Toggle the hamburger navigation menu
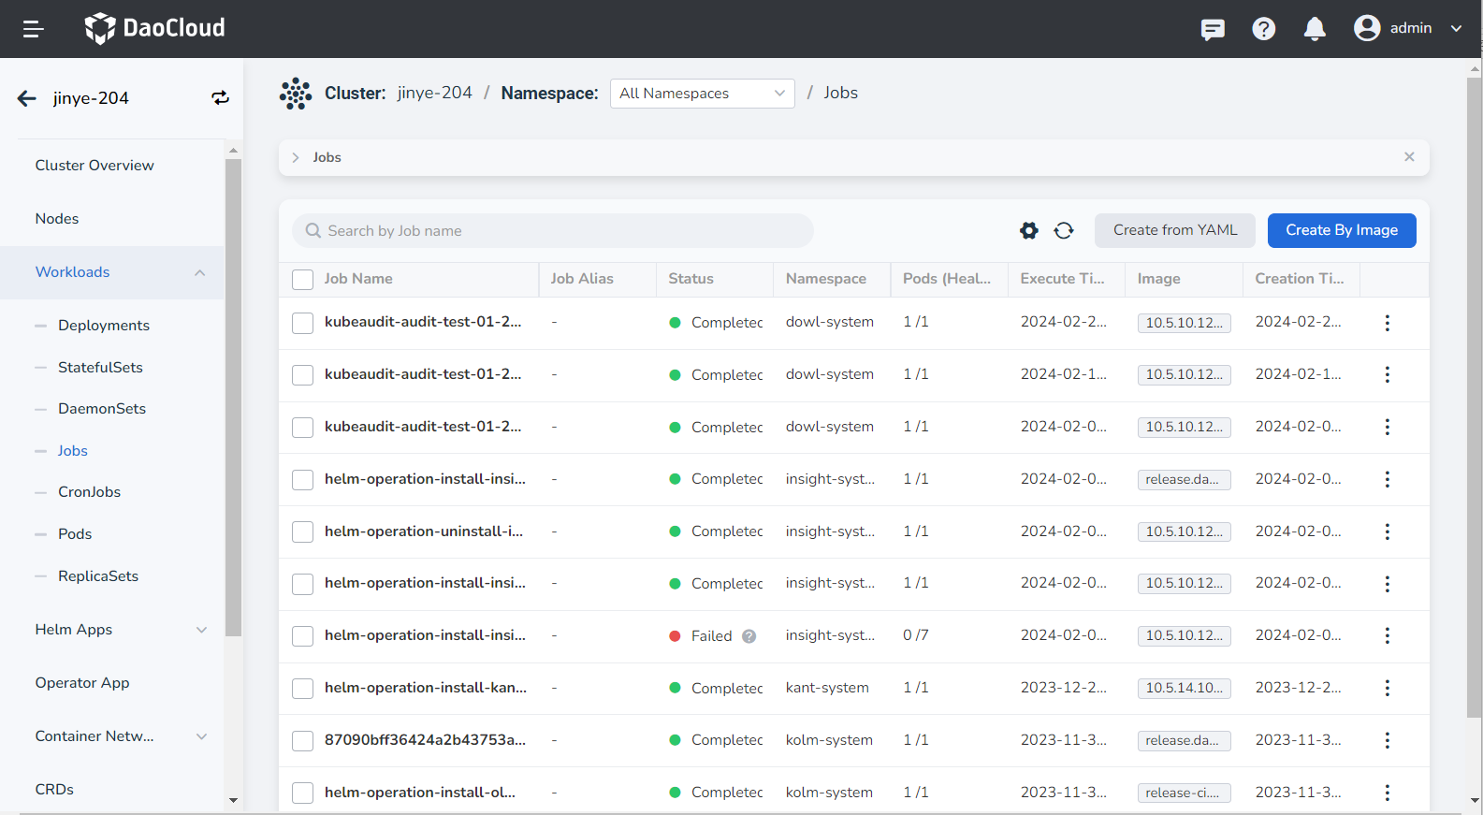The height and width of the screenshot is (815, 1483). [34, 29]
